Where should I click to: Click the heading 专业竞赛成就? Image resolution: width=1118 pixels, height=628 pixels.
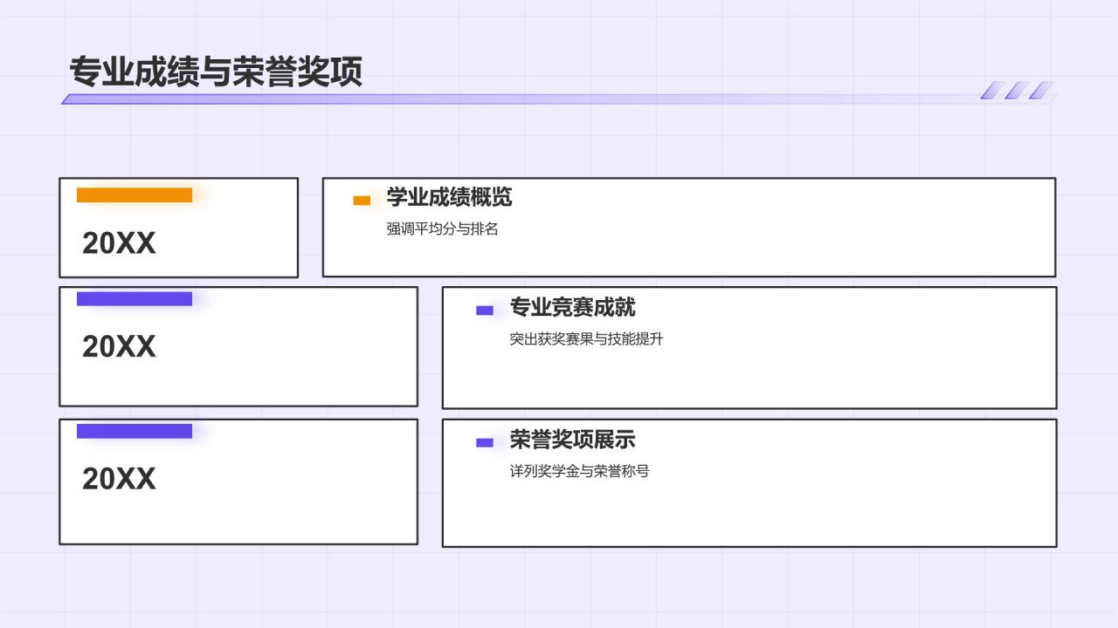point(572,307)
